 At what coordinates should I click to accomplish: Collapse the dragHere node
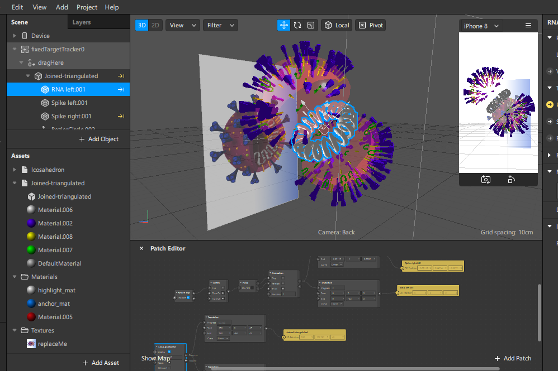click(21, 62)
